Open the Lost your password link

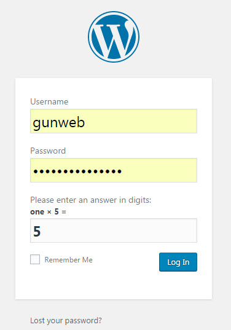66,321
